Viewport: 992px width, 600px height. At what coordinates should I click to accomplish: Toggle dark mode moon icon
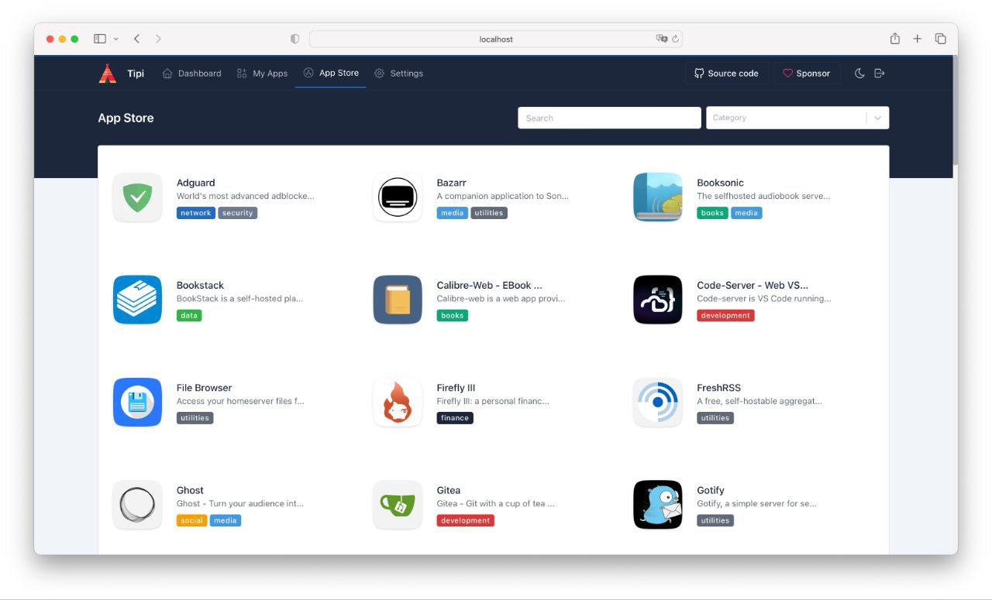pyautogui.click(x=859, y=74)
